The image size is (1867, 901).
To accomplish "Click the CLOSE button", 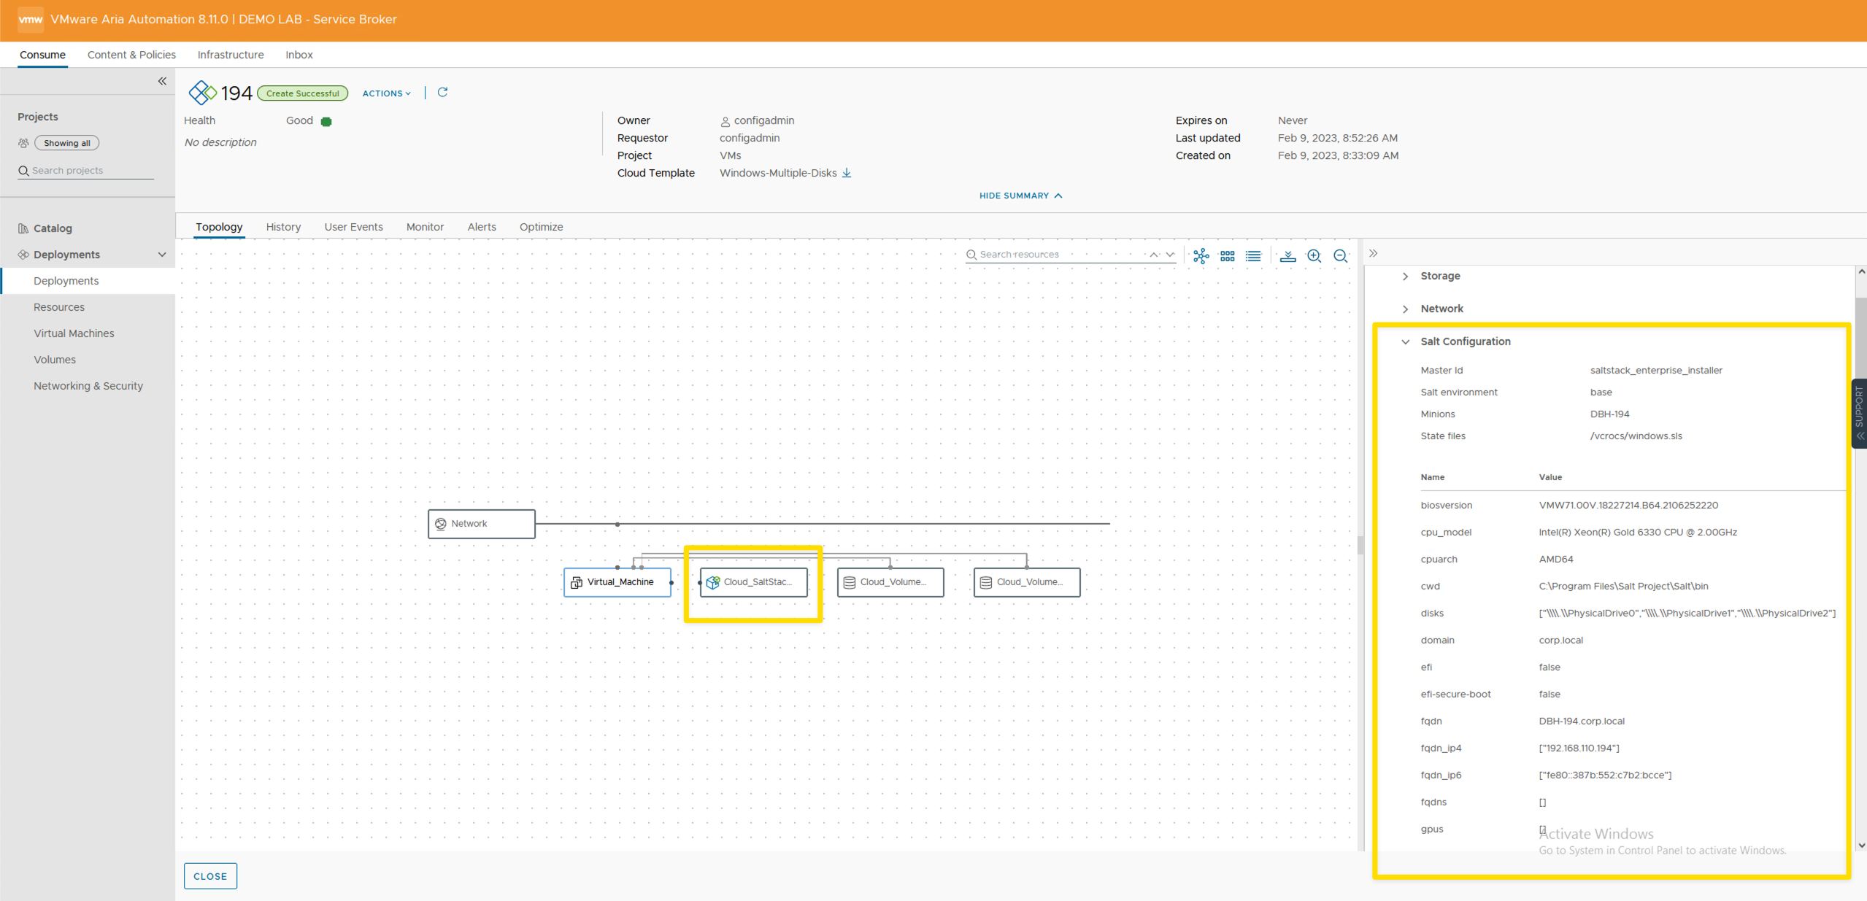I will [x=210, y=875].
